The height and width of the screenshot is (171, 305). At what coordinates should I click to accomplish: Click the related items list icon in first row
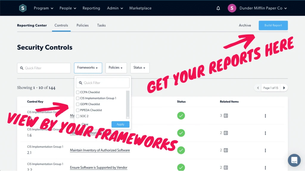(226, 116)
